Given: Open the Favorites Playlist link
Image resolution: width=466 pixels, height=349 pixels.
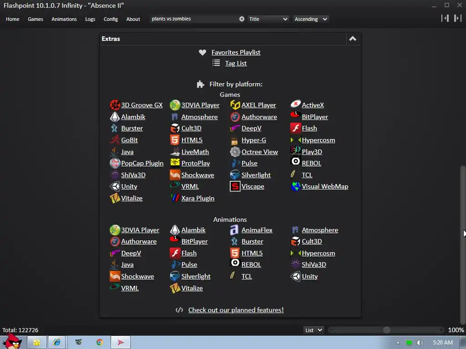Looking at the screenshot, I should point(236,52).
